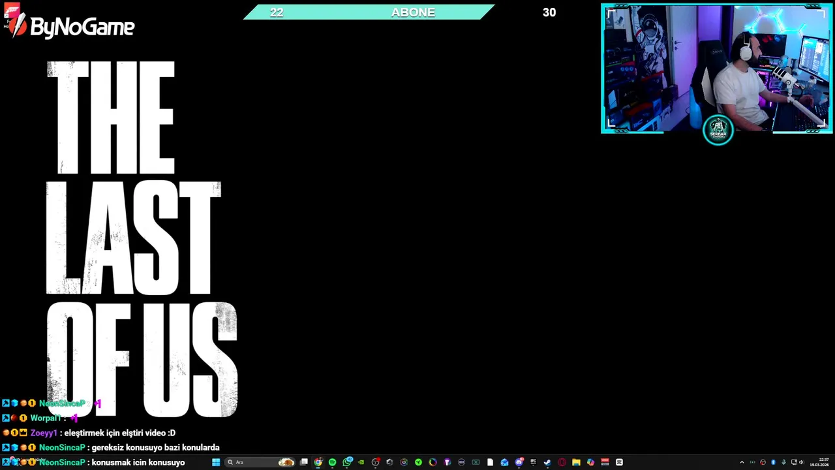This screenshot has height=470, width=835.
Task: Click the Worpal1 username in chat
Action: 46,418
